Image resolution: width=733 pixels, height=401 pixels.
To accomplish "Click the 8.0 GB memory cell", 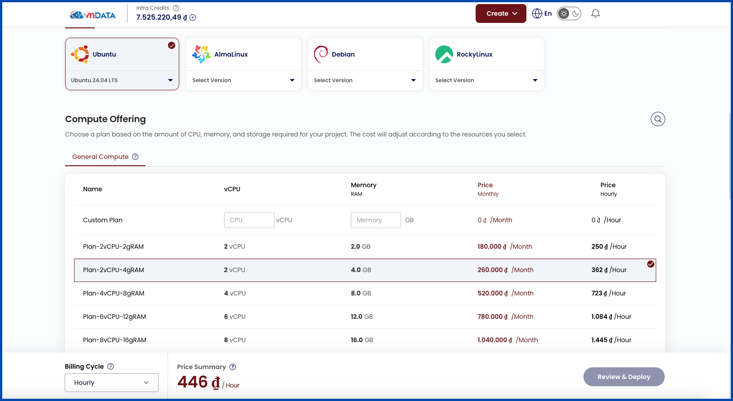I will [361, 293].
